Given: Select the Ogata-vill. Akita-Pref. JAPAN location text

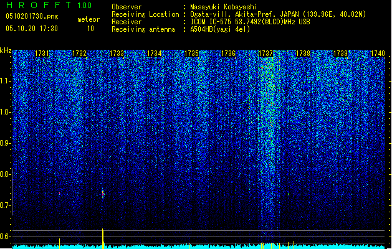Looking at the screenshot, I should pyautogui.click(x=278, y=14).
